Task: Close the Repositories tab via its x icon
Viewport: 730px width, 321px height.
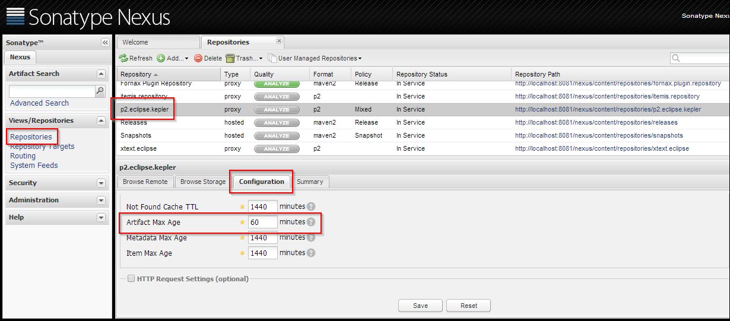Action: [x=279, y=41]
